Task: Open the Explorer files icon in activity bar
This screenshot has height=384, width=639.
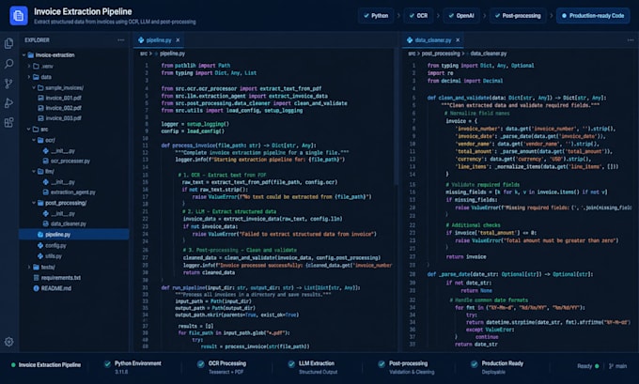Action: click(x=8, y=43)
